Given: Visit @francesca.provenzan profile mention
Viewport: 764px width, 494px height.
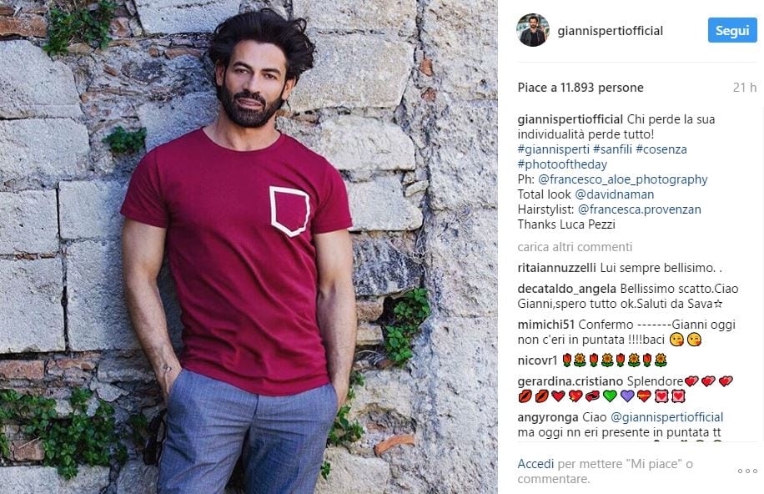Looking at the screenshot, I should coord(639,209).
